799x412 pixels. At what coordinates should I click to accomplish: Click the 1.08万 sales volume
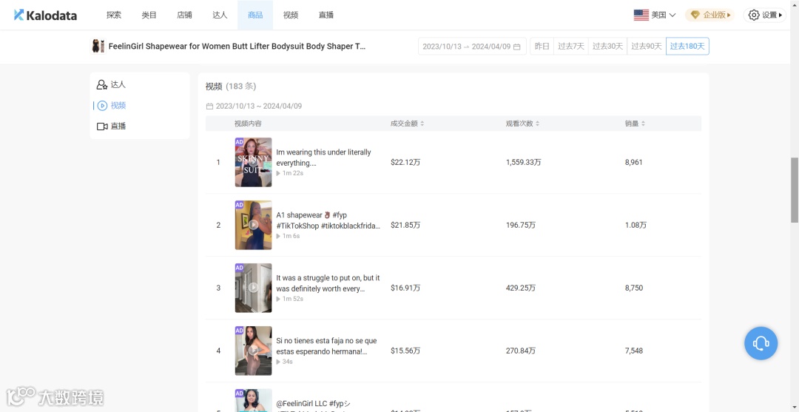636,225
